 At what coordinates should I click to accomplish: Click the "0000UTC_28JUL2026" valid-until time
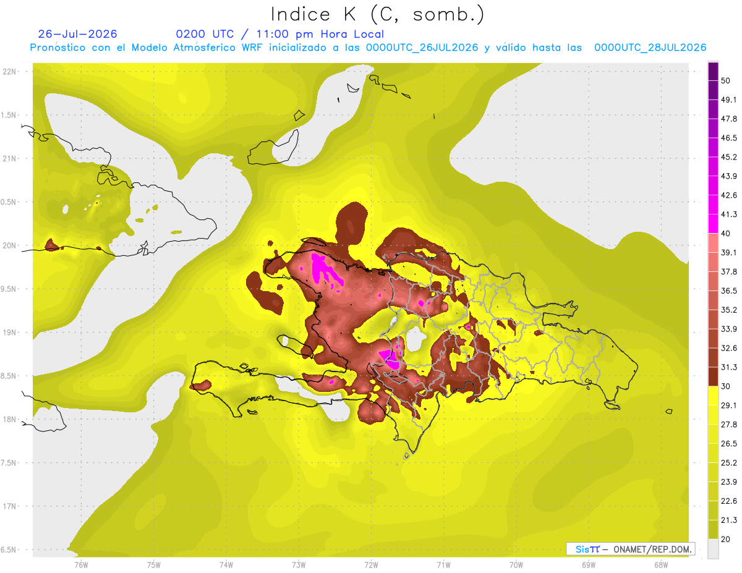[650, 48]
